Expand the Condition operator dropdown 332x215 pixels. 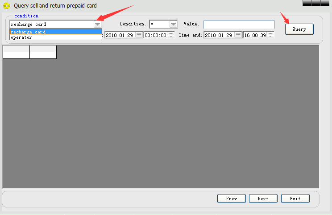(x=173, y=24)
